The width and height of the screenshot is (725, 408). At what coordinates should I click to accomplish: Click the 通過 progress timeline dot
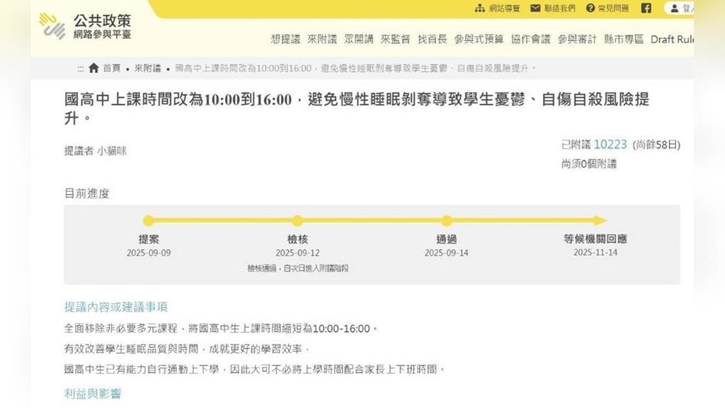point(446,221)
